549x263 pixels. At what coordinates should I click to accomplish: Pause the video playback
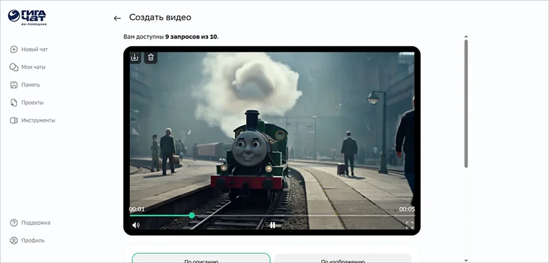click(x=273, y=225)
